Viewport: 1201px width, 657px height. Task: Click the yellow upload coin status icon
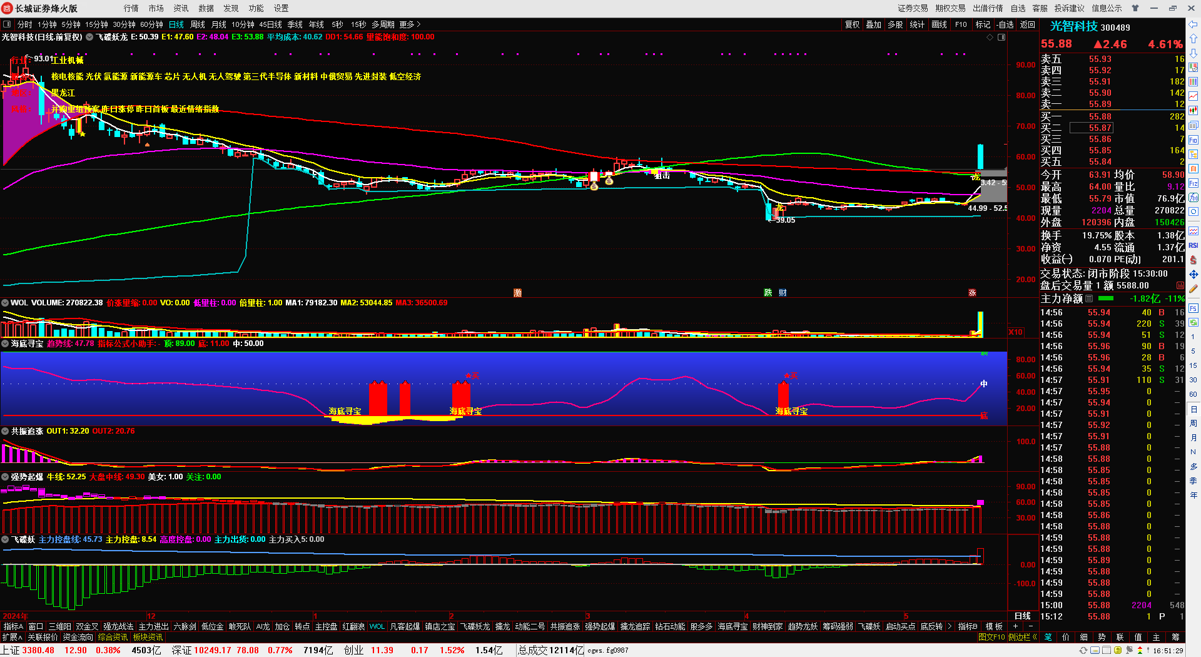click(x=1118, y=650)
